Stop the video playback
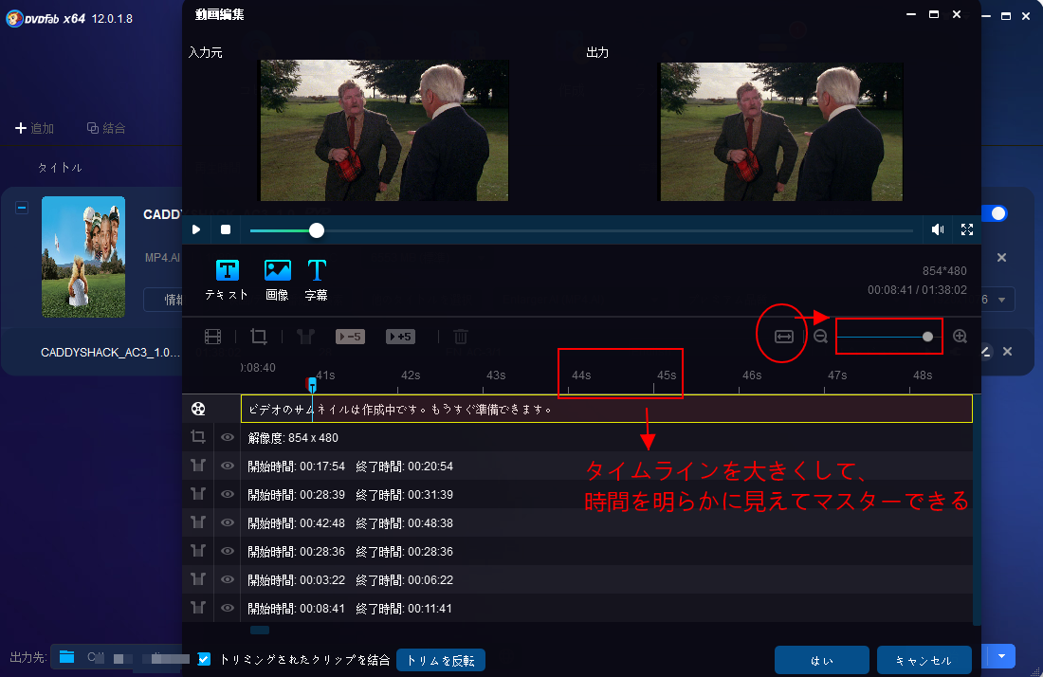The image size is (1043, 677). coord(226,229)
